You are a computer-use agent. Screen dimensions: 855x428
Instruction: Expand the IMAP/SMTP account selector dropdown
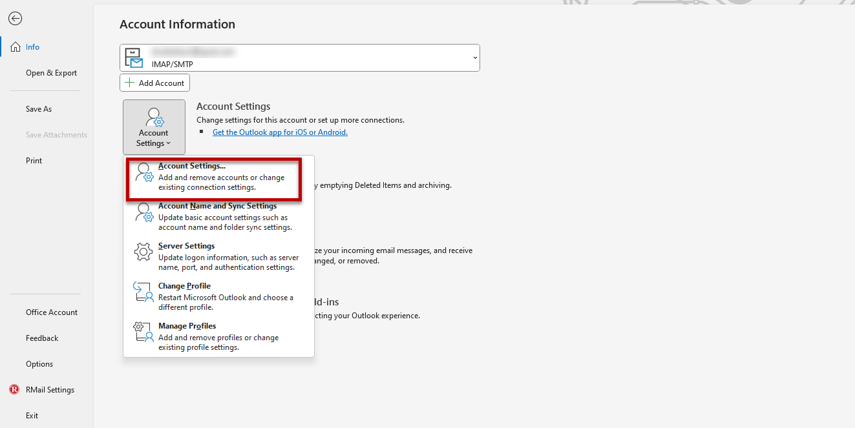point(475,57)
